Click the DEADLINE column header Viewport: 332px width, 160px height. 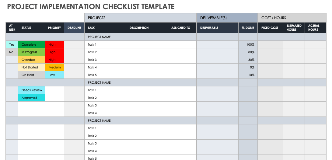(x=74, y=28)
